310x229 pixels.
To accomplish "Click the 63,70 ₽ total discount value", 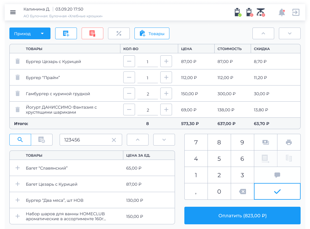I will pyautogui.click(x=262, y=124).
